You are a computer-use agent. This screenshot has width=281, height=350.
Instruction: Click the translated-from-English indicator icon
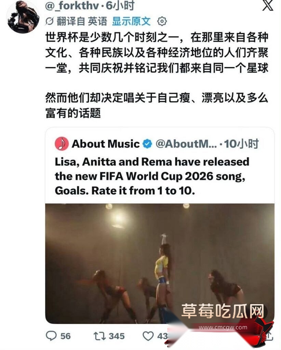(x=49, y=22)
